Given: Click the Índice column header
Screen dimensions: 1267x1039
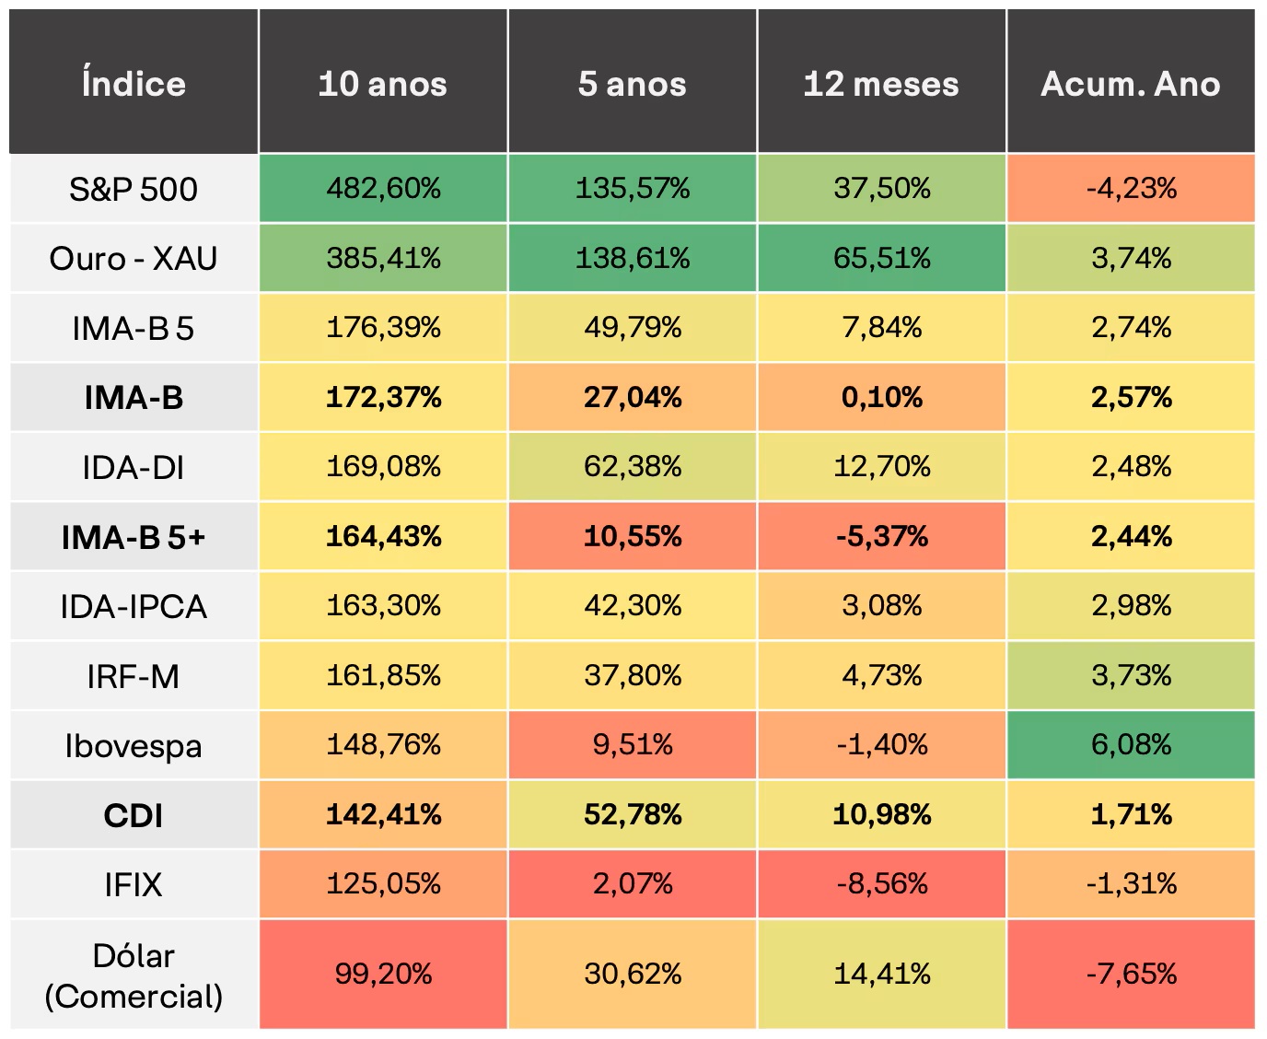Looking at the screenshot, I should 134,84.
